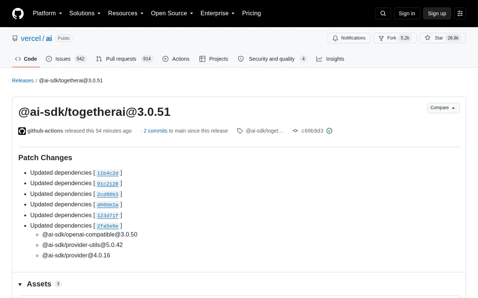Open commit 11b4c2d link
The width and height of the screenshot is (478, 298).
[x=108, y=173]
